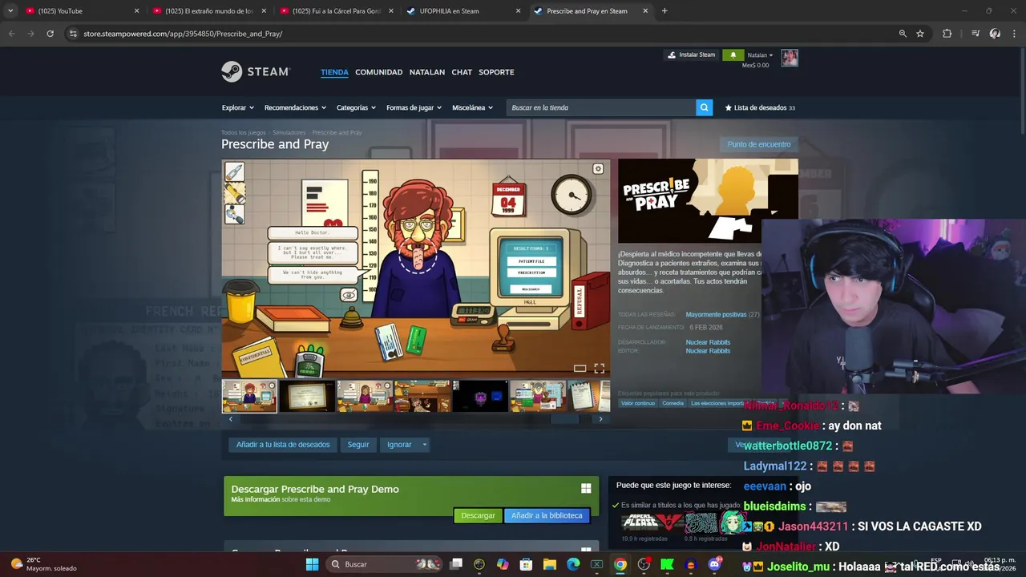The height and width of the screenshot is (577, 1026).
Task: Click the Valor continuo tag
Action: 638,403
